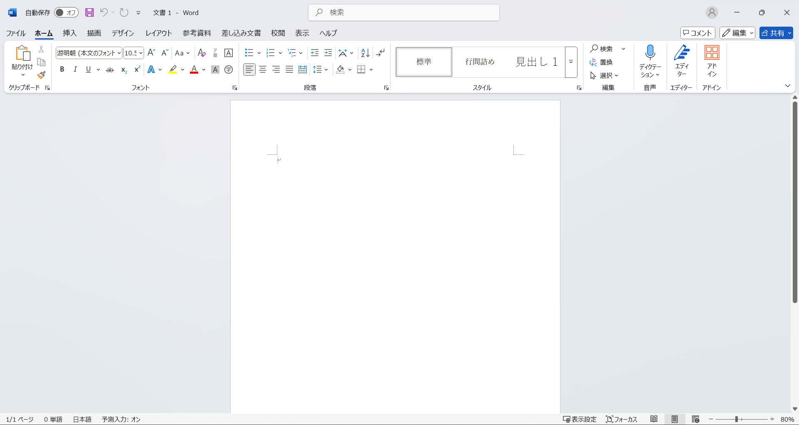Expand the Styles gallery more arrow

[571, 62]
